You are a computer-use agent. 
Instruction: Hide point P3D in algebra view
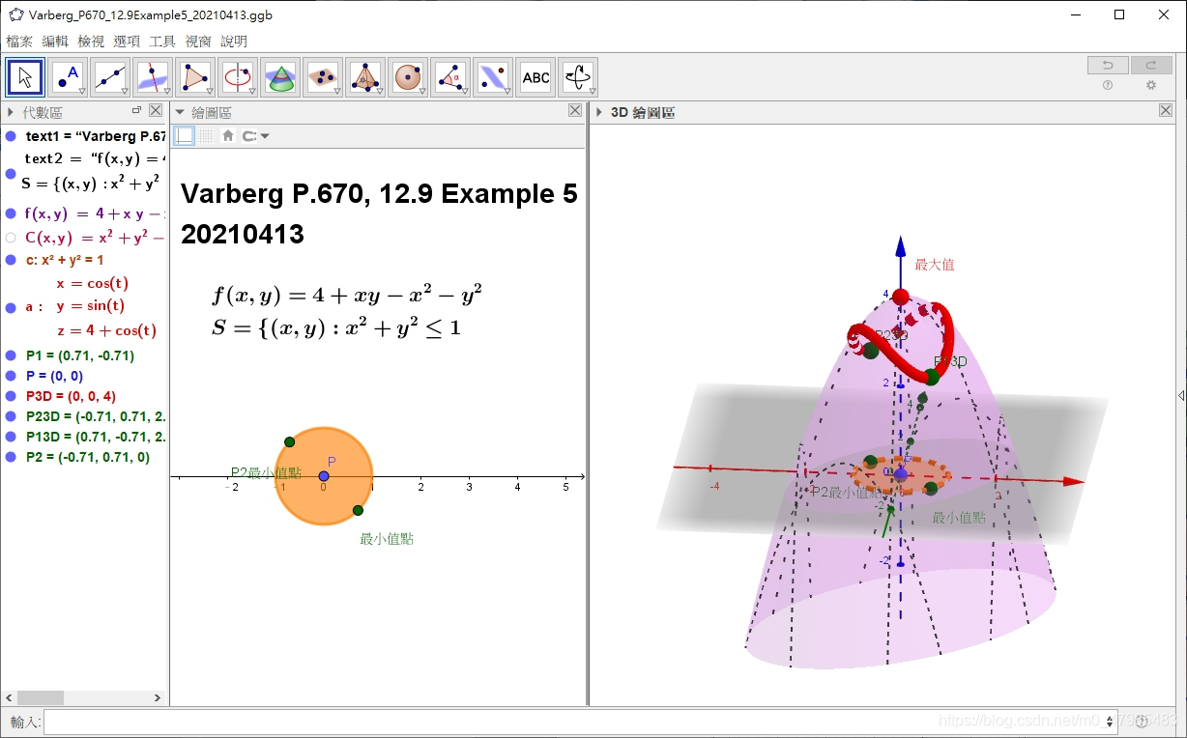tap(11, 396)
